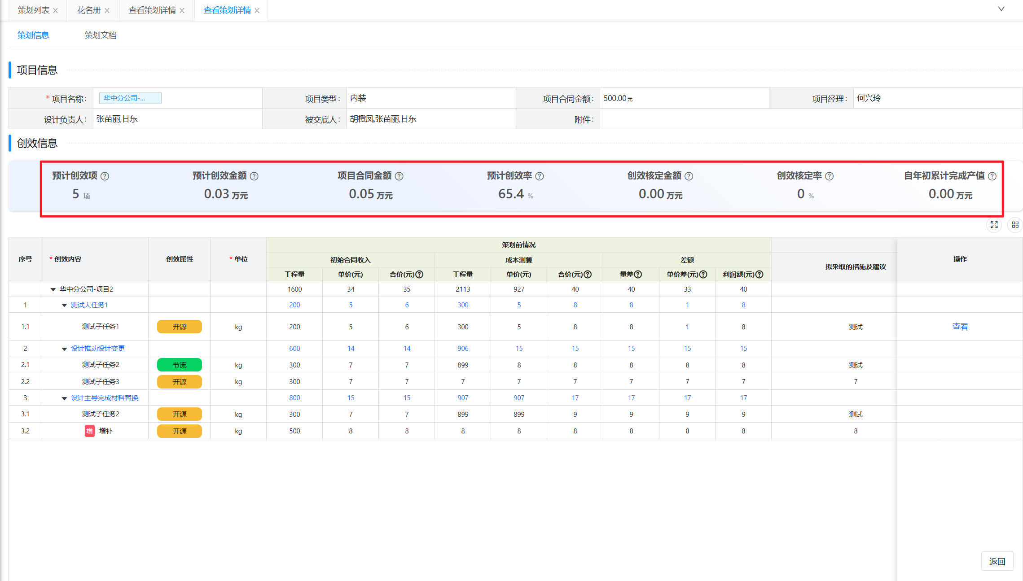This screenshot has height=581, width=1023.
Task: Click the red 增 badge in row 3.2
Action: [x=90, y=431]
